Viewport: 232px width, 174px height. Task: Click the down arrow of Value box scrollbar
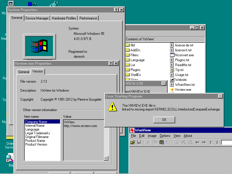click(x=106, y=158)
